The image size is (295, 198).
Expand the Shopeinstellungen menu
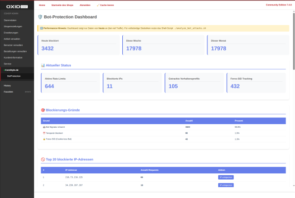click(x=13, y=27)
